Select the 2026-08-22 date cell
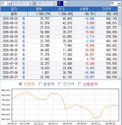The height and width of the screenshot is (125, 122). click(10, 41)
